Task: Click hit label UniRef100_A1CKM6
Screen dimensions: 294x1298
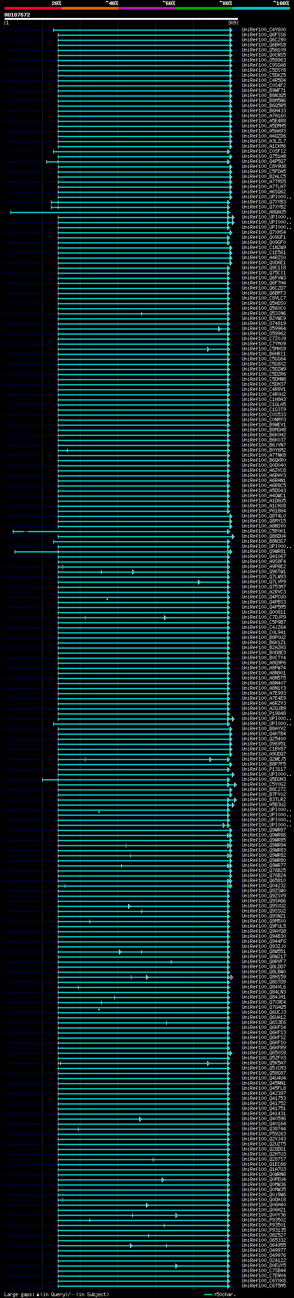Action: [263, 146]
